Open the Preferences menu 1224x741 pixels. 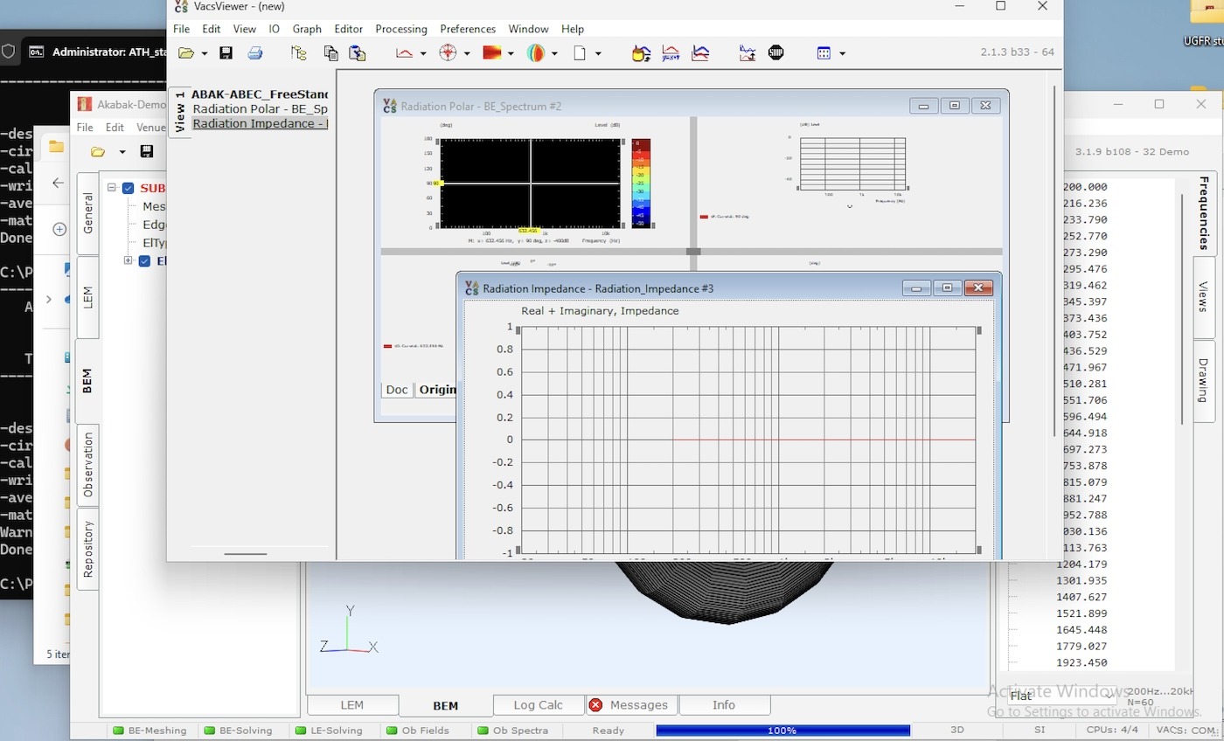pos(468,29)
